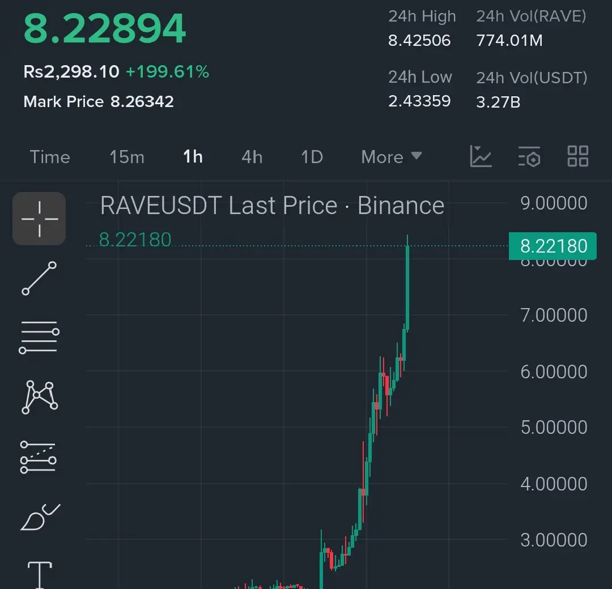Tap the 4.00000 price axis label
The height and width of the screenshot is (589, 612).
(554, 484)
